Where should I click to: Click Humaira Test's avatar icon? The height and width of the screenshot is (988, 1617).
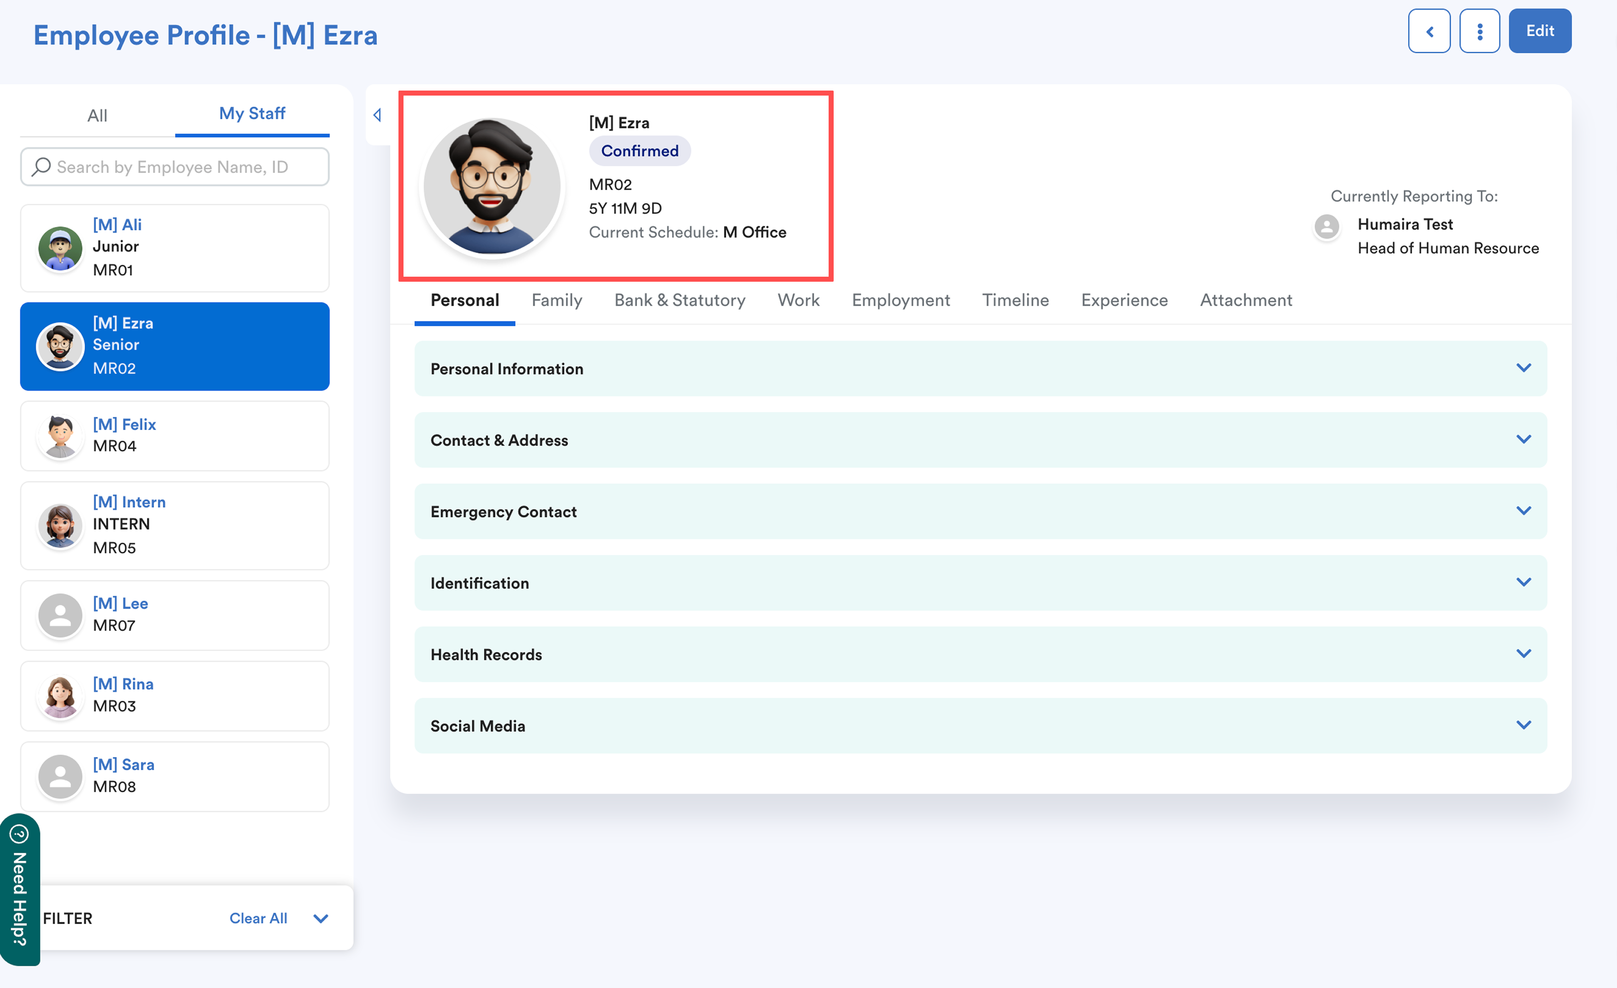(1326, 226)
